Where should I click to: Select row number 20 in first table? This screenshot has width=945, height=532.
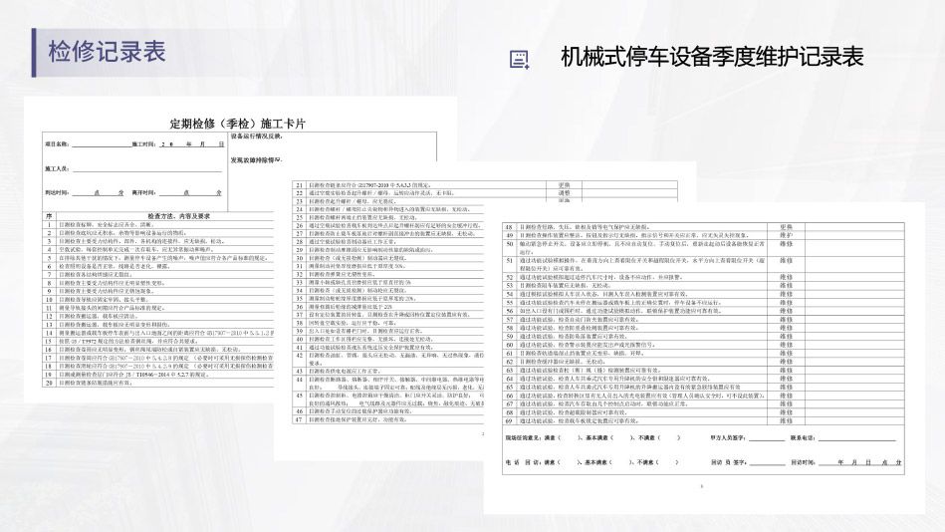49,383
